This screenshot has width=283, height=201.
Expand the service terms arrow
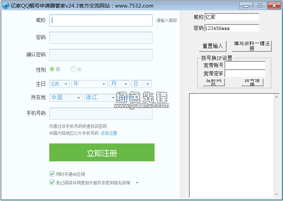tap(137, 183)
